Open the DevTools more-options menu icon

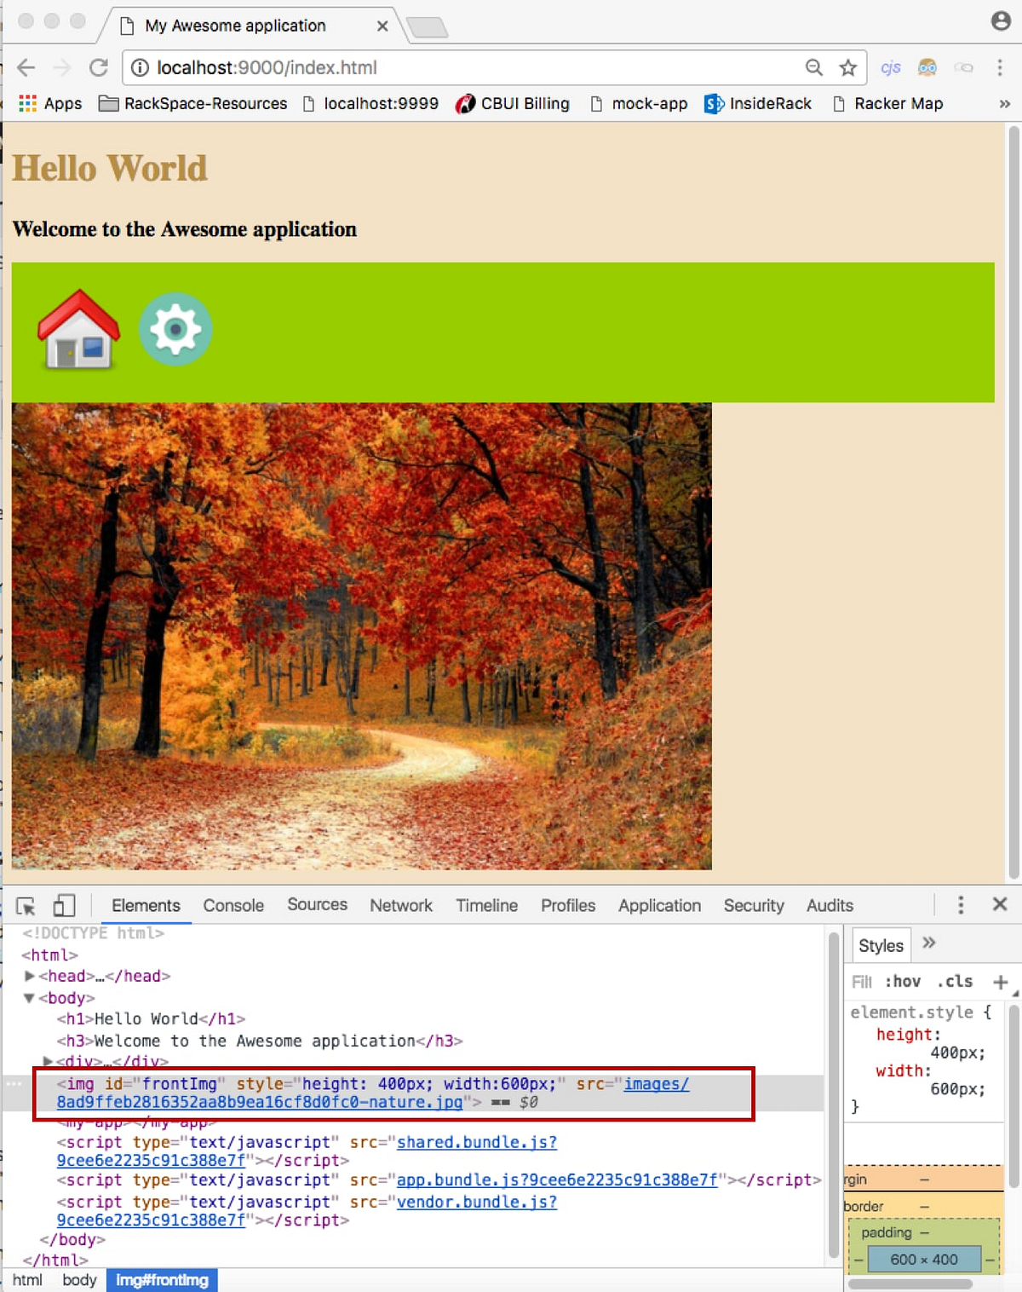(961, 905)
